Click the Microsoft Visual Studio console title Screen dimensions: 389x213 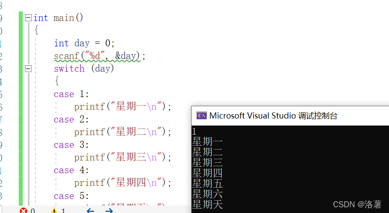[273, 115]
